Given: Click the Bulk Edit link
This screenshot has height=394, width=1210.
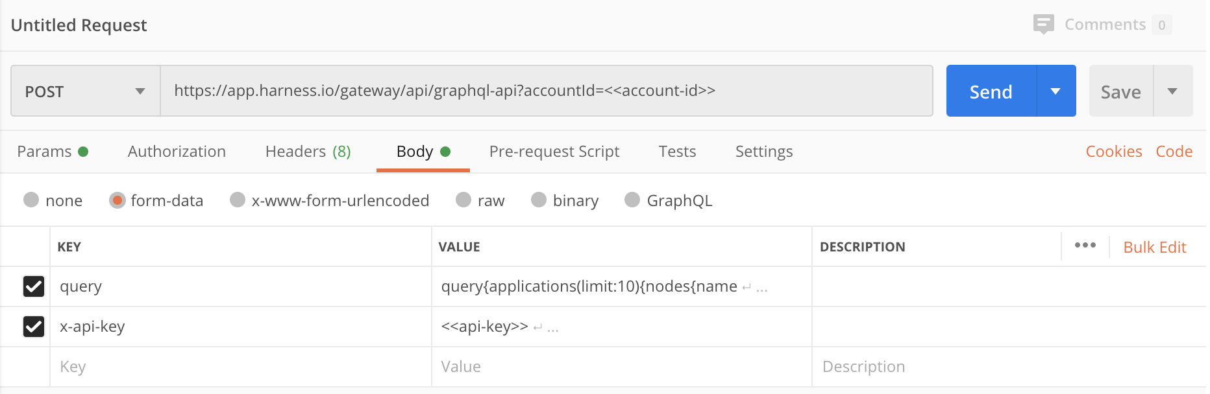Looking at the screenshot, I should coord(1155,247).
